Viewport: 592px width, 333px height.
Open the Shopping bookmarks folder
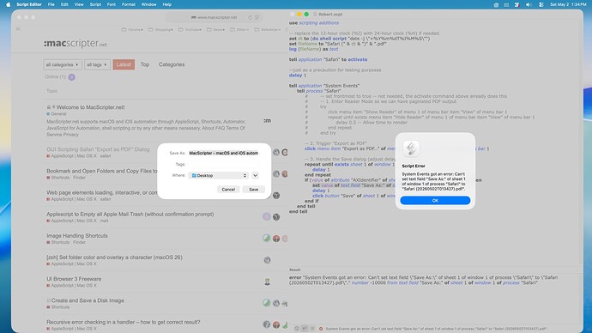[160, 29]
